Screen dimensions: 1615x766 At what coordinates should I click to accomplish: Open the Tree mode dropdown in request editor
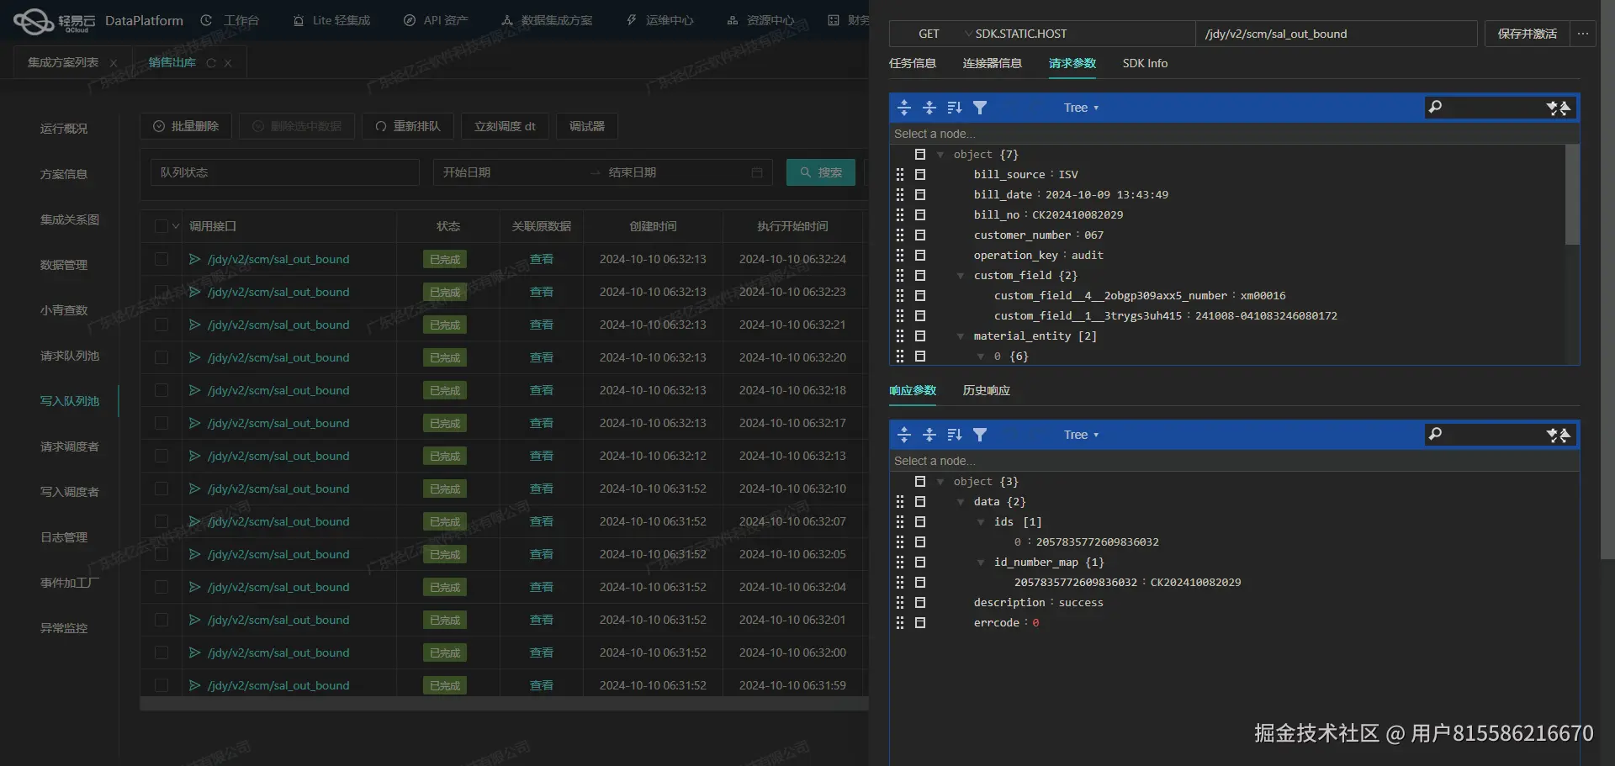click(1081, 108)
